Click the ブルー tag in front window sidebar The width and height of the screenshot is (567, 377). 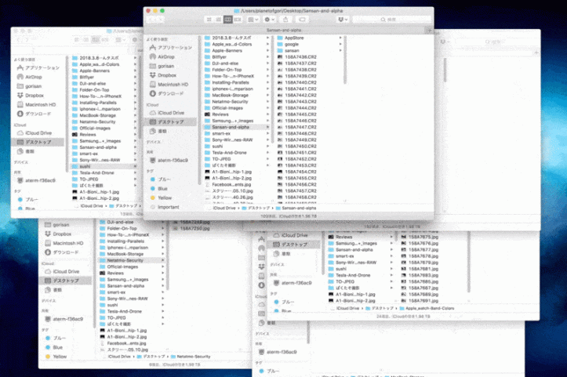[160, 179]
